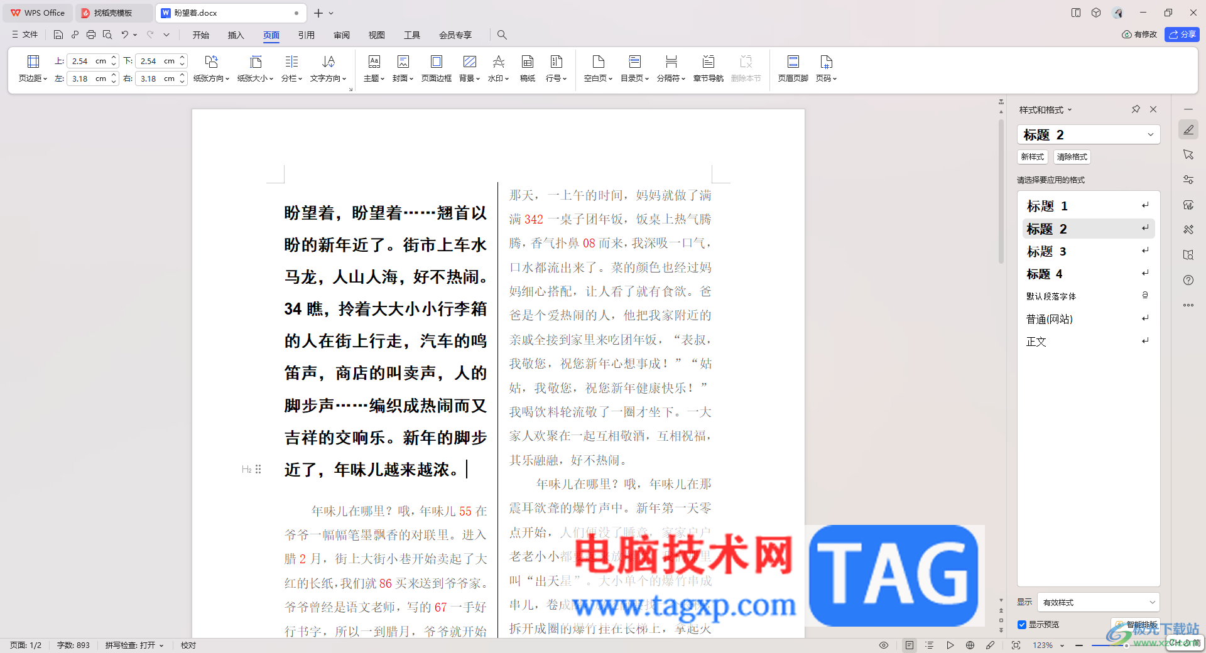This screenshot has height=653, width=1206.
Task: Open the user avatar account icon
Action: [x=1117, y=13]
